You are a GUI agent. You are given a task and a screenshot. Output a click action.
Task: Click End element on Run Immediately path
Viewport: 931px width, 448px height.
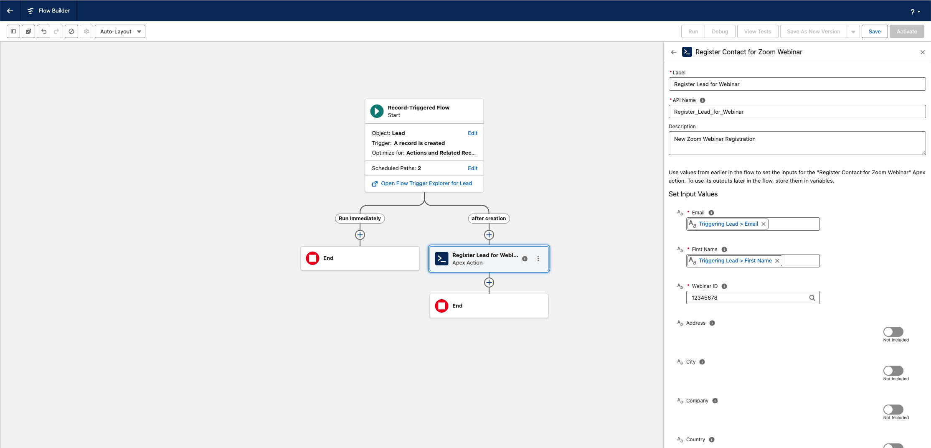[360, 258]
